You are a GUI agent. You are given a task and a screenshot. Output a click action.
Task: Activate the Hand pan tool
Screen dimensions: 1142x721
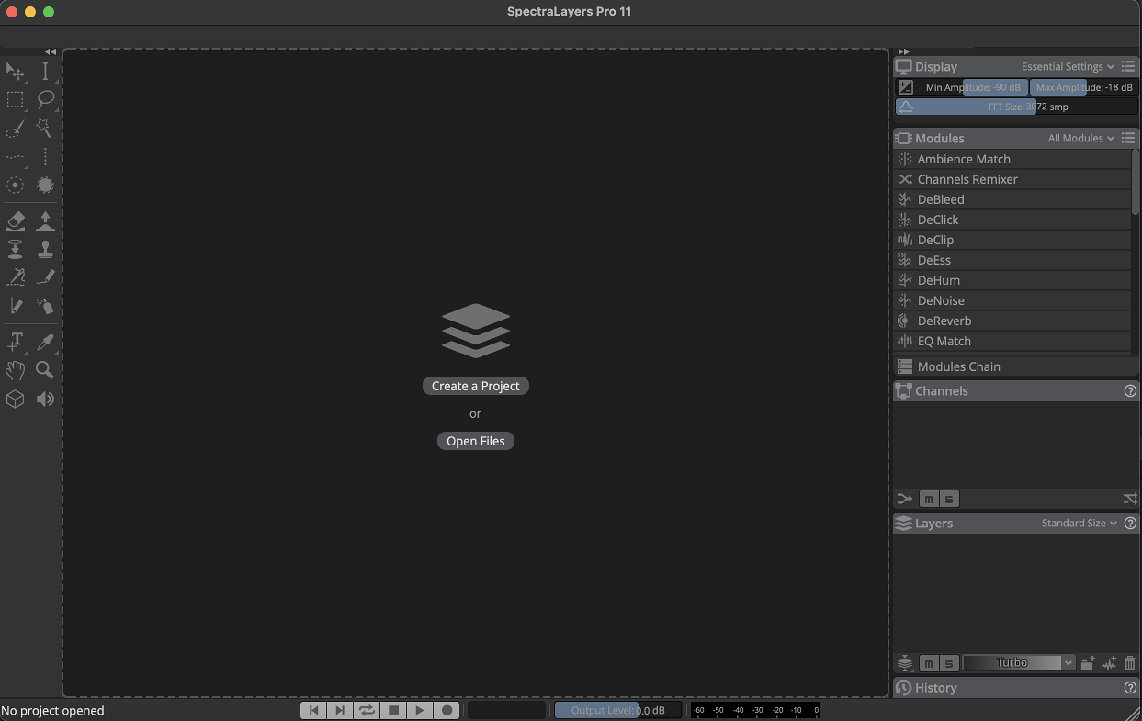click(16, 370)
